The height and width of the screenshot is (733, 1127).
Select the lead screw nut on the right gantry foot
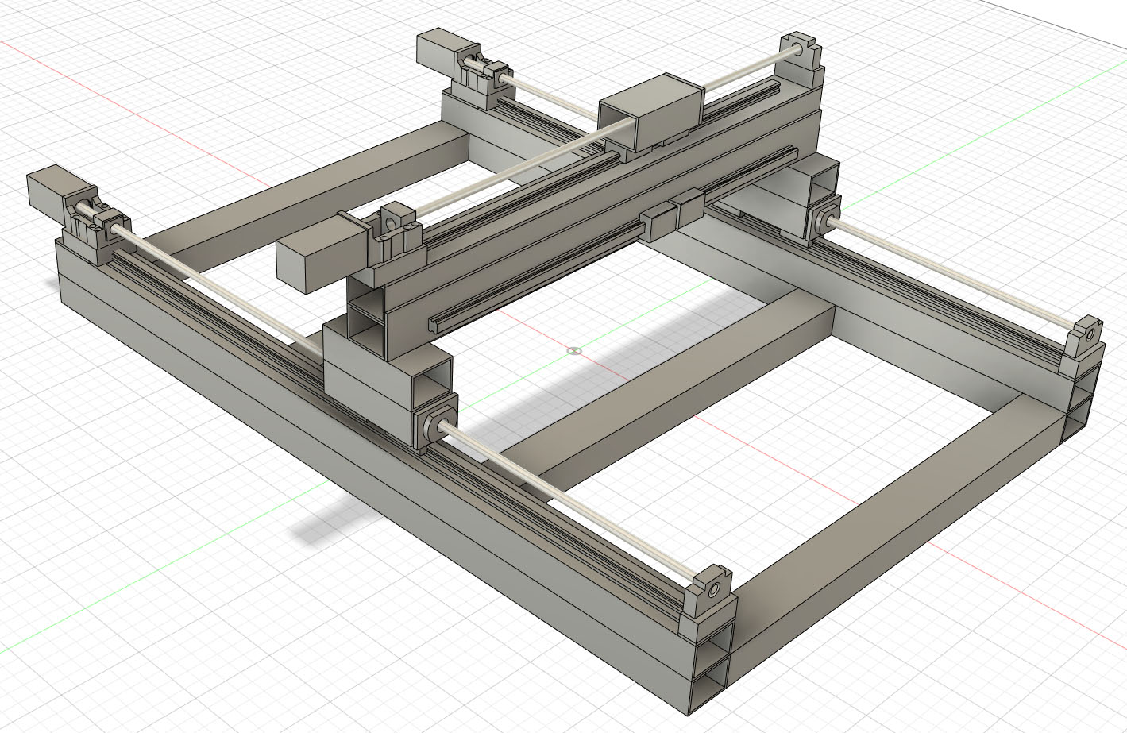[823, 219]
